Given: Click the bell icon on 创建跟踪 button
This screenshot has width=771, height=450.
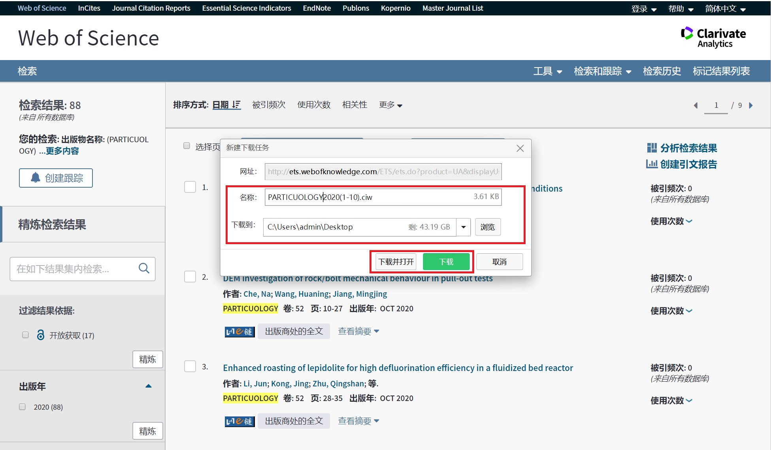Looking at the screenshot, I should [36, 178].
